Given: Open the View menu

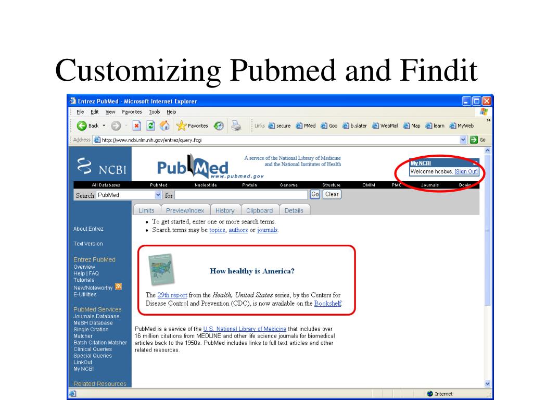Looking at the screenshot, I should click(x=110, y=111).
